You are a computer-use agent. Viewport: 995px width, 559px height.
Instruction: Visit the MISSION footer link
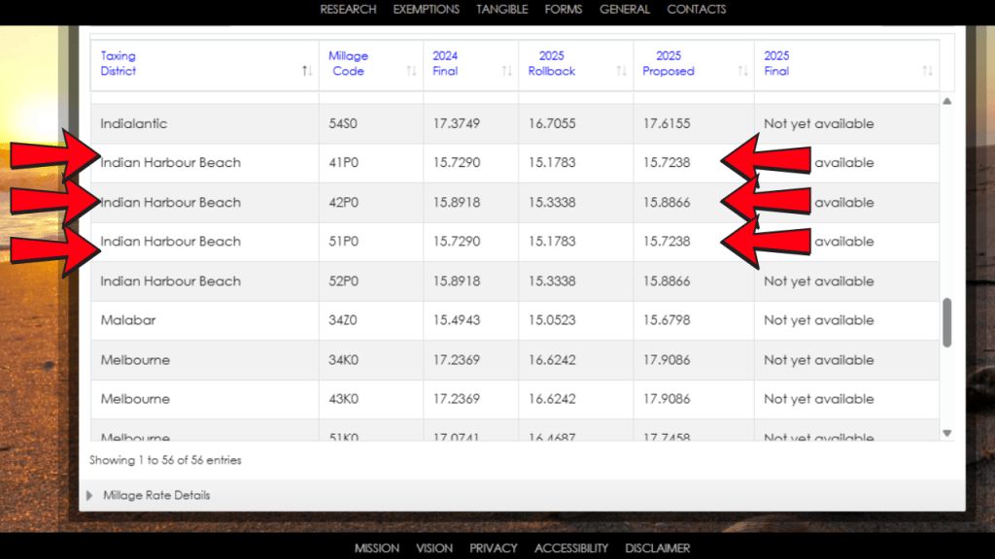pyautogui.click(x=376, y=547)
